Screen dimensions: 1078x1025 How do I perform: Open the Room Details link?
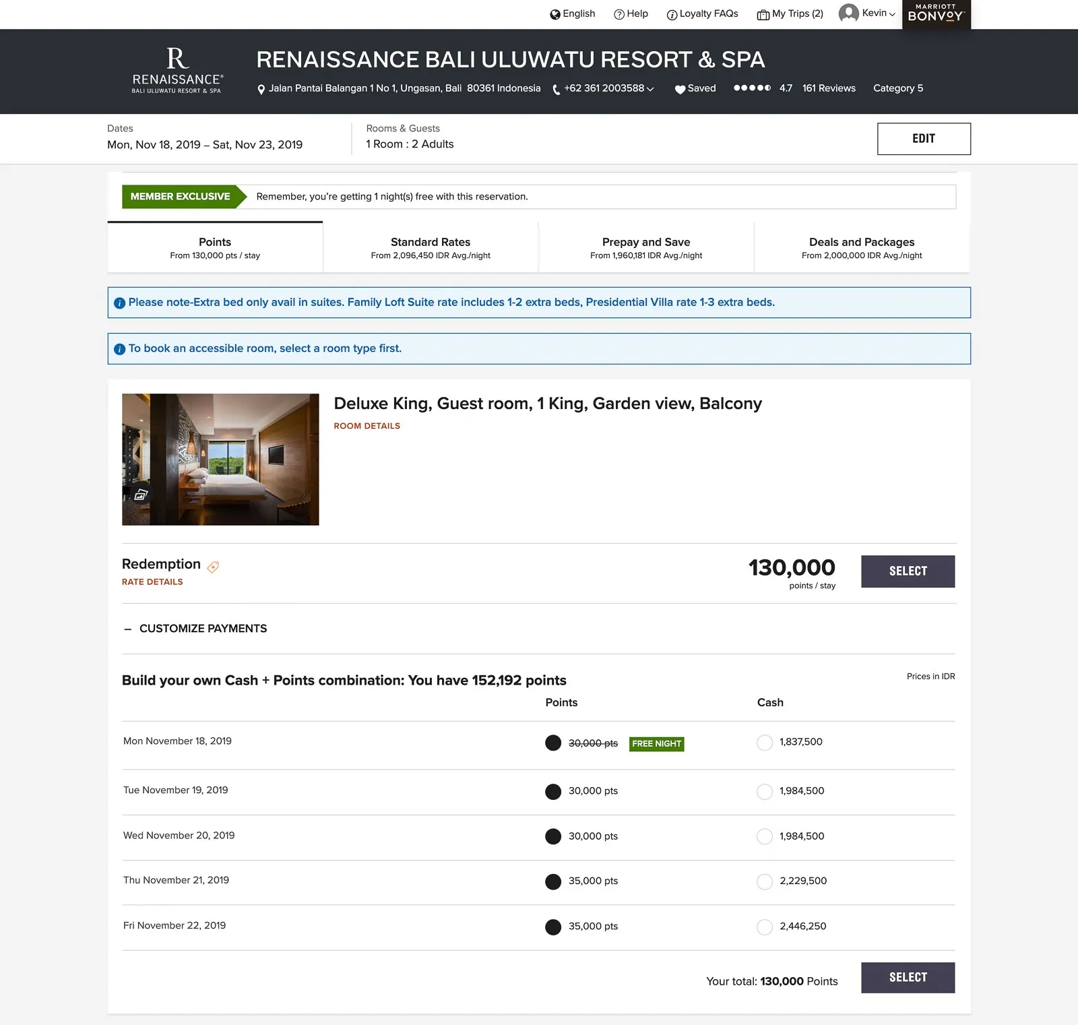pos(367,426)
